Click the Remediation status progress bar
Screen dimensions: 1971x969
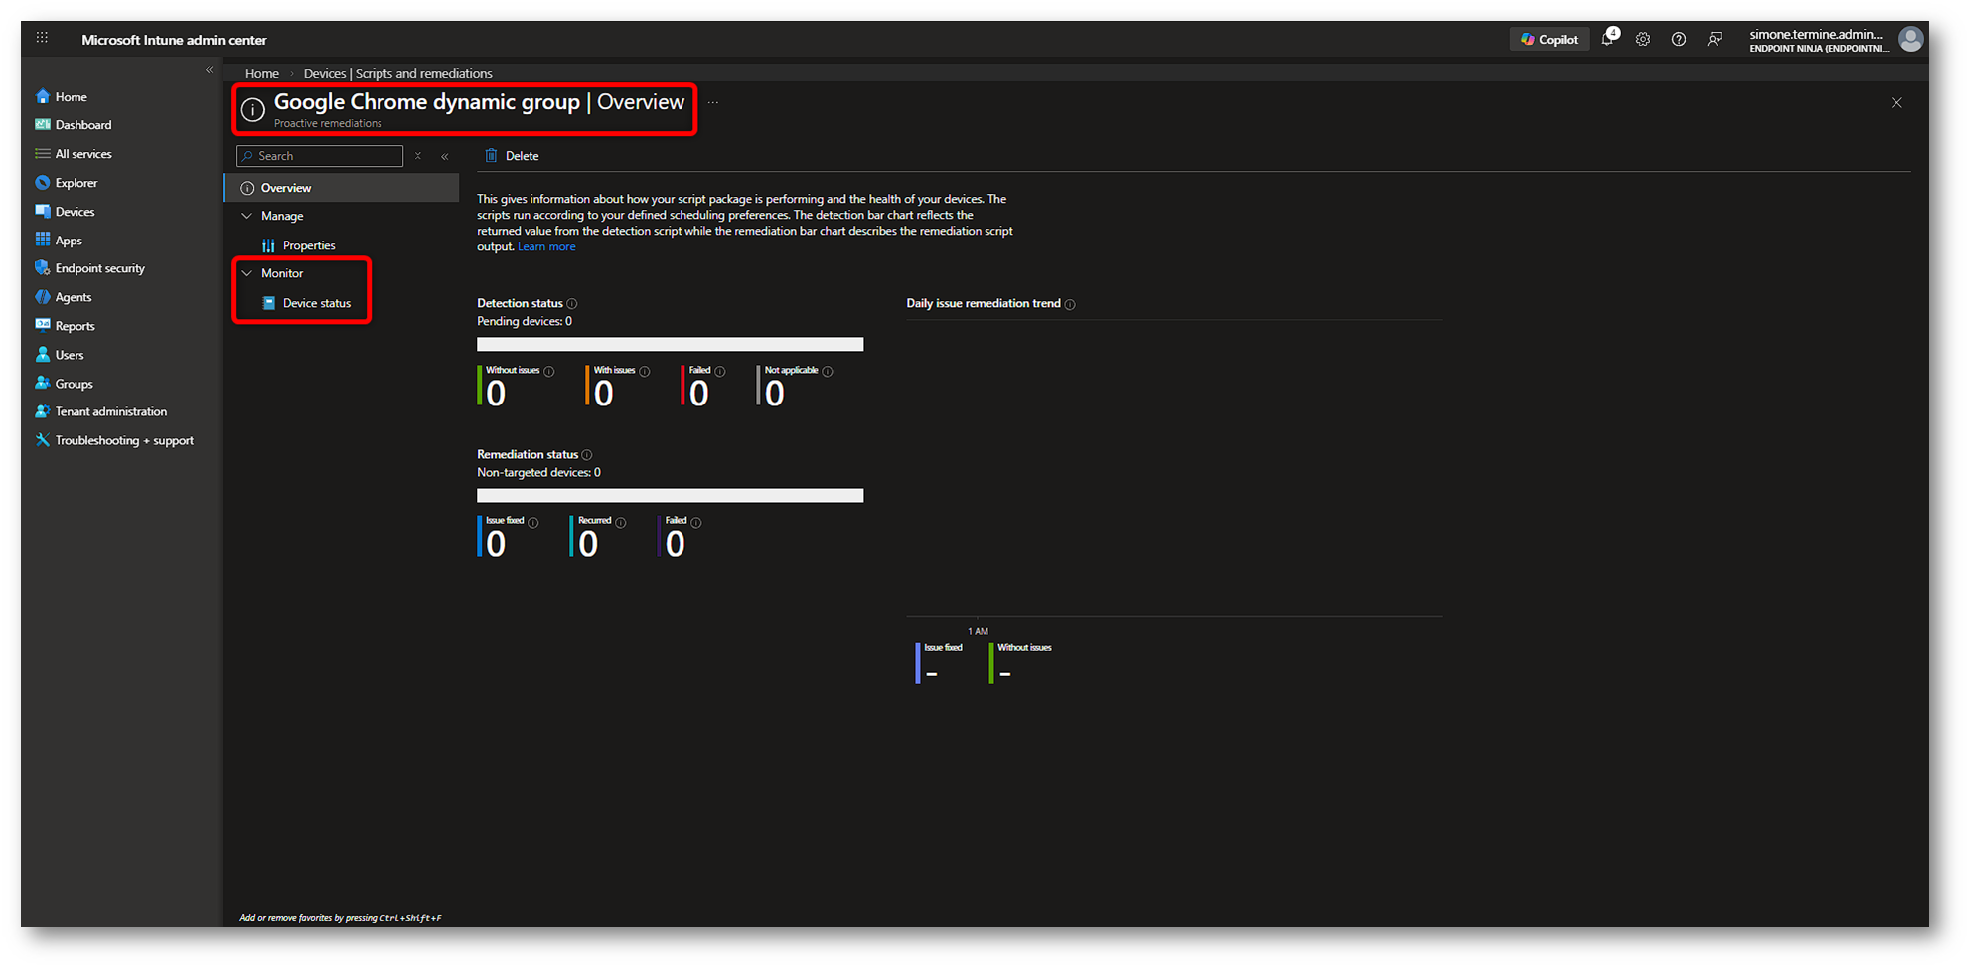tap(671, 495)
